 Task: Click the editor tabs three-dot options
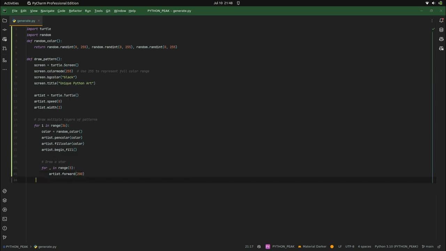click(x=432, y=21)
